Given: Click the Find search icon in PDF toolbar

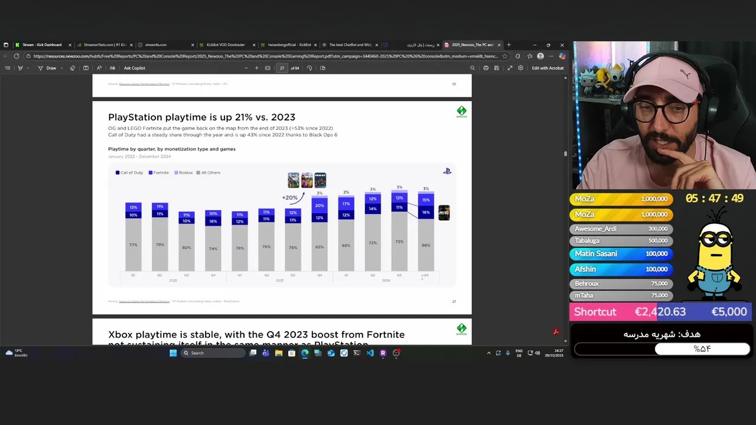Looking at the screenshot, I should pyautogui.click(x=472, y=68).
